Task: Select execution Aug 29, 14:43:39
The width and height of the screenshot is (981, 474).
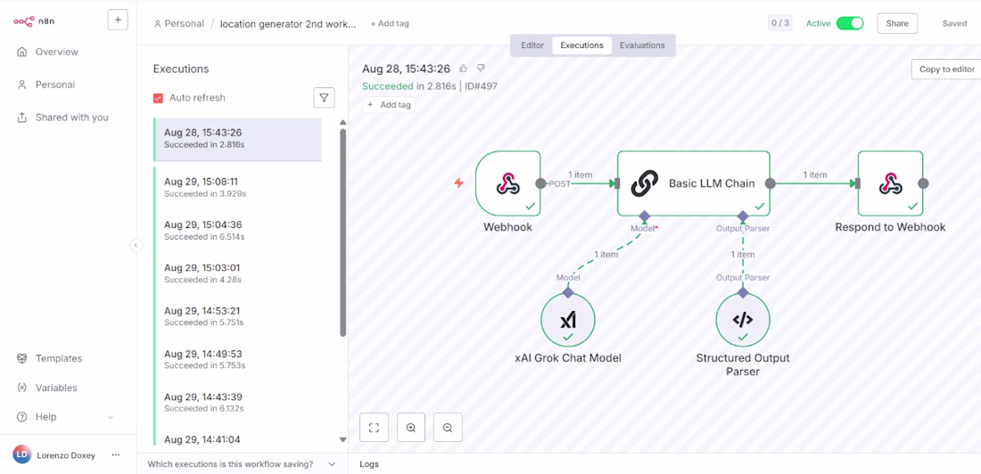Action: (238, 403)
